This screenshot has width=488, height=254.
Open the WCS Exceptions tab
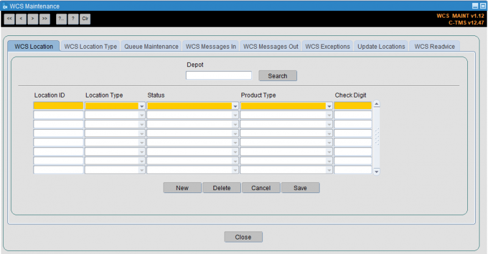[x=328, y=46]
